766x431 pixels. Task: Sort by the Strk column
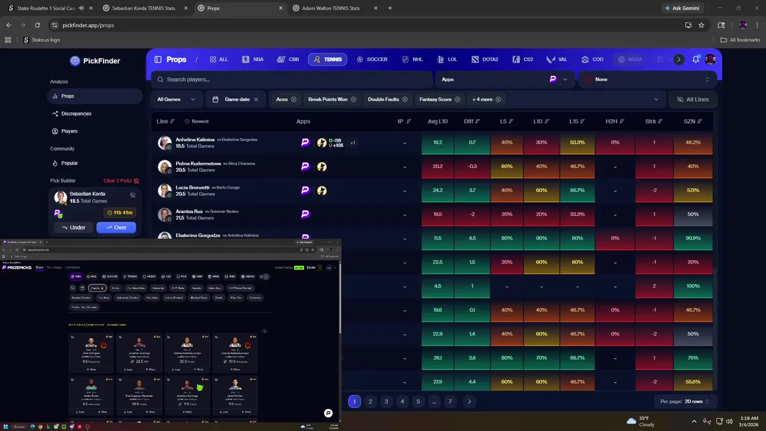[654, 122]
